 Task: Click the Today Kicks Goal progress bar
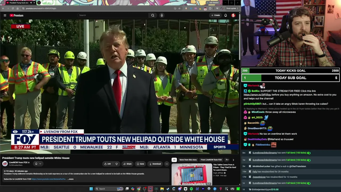coord(290,71)
